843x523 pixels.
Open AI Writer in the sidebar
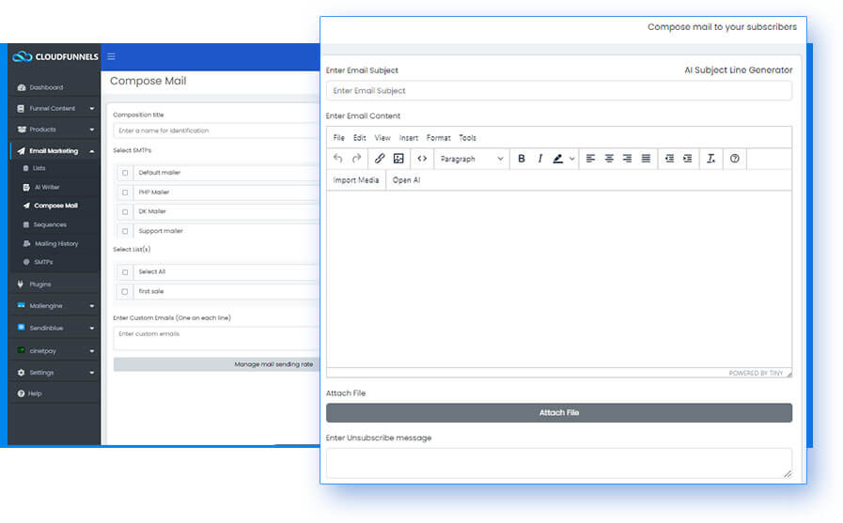click(x=47, y=188)
